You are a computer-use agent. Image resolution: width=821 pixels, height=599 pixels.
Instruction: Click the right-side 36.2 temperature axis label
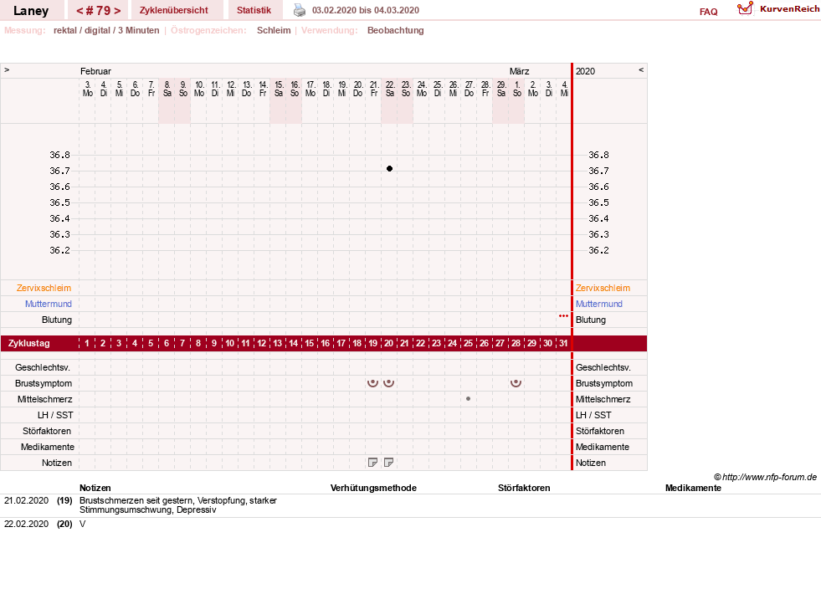pos(598,250)
